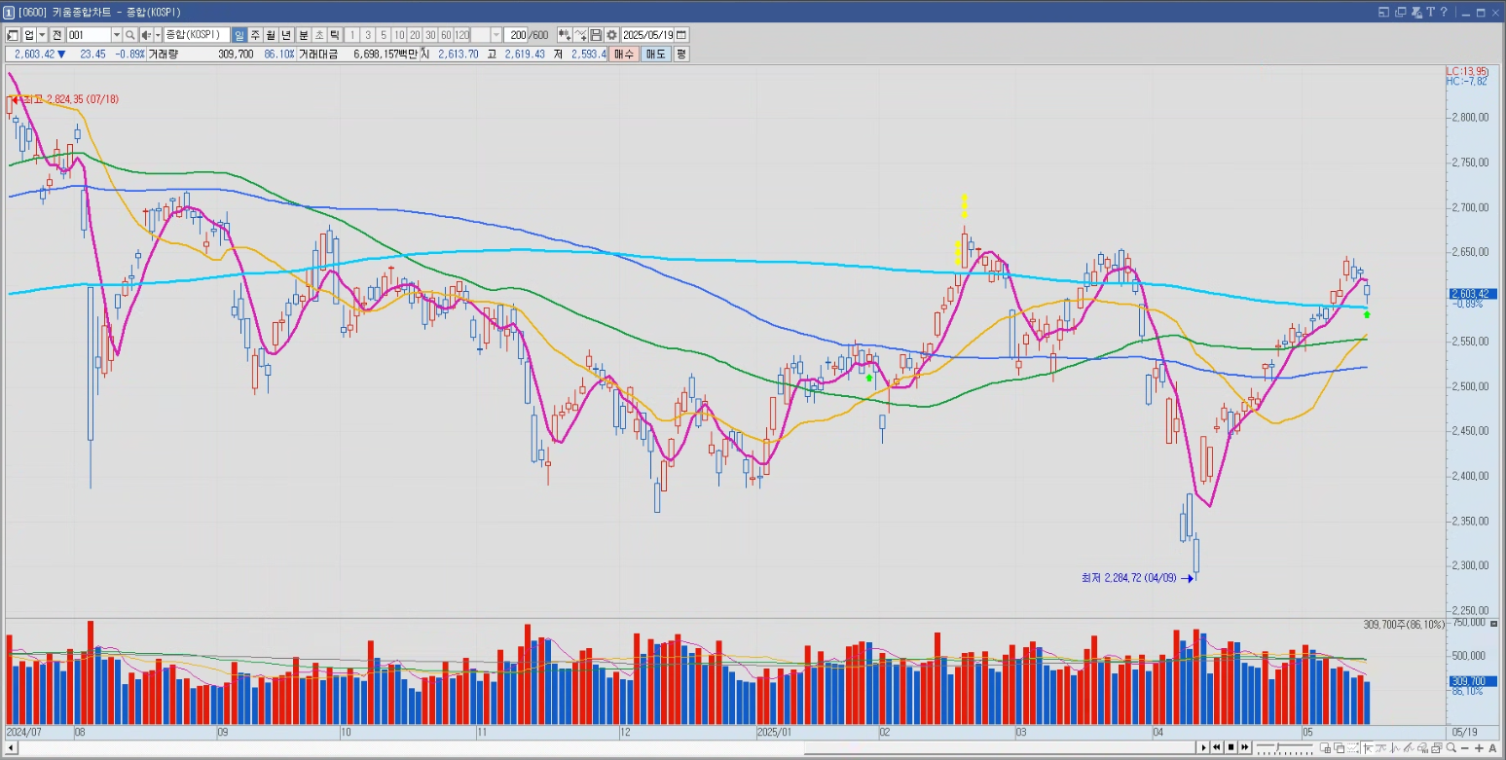This screenshot has width=1506, height=760.
Task: Select the 년 (yearly) period toggle
Action: click(x=285, y=35)
